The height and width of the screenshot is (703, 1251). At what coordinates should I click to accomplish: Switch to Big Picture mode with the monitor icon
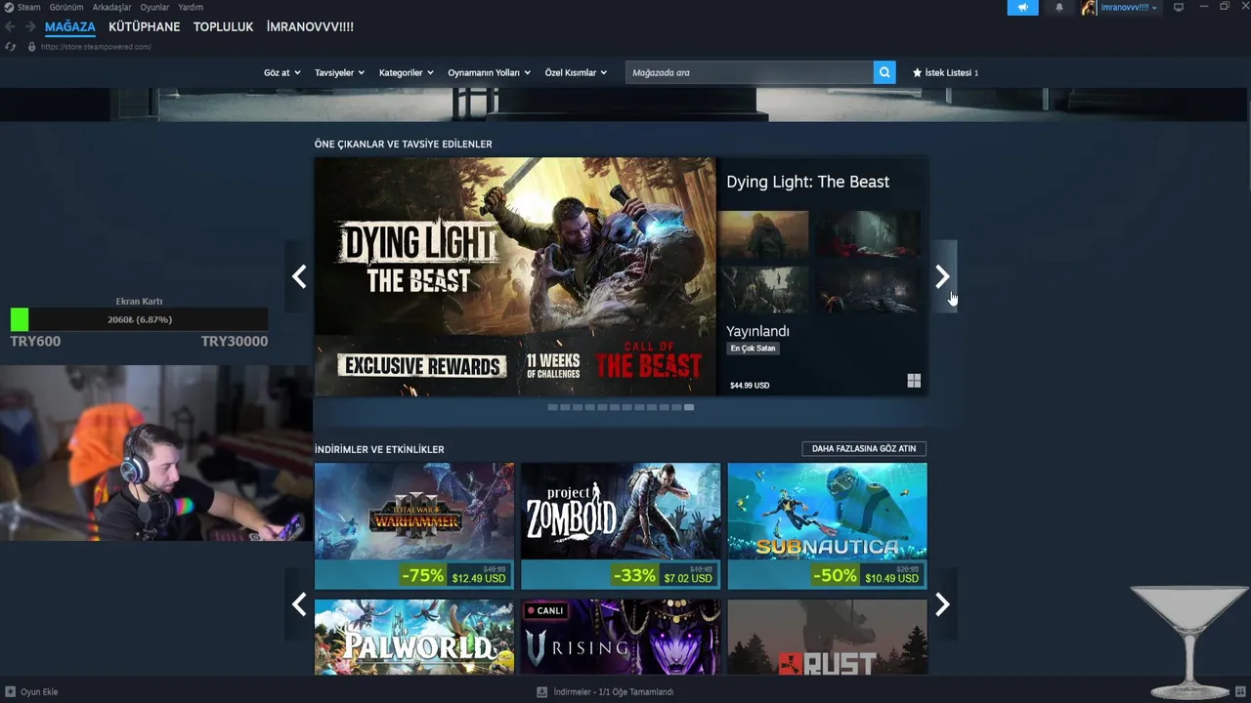point(1179,7)
